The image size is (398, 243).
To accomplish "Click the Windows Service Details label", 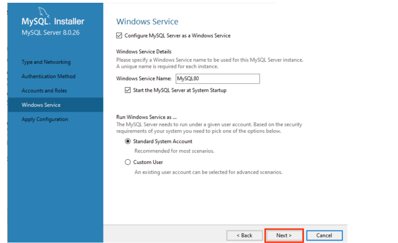I will point(144,52).
